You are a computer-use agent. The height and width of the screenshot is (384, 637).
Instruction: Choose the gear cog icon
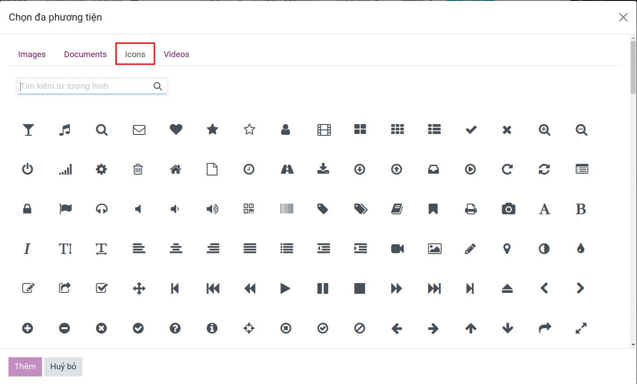pyautogui.click(x=102, y=169)
